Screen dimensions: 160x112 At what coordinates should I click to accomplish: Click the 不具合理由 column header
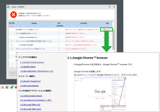click(84, 23)
